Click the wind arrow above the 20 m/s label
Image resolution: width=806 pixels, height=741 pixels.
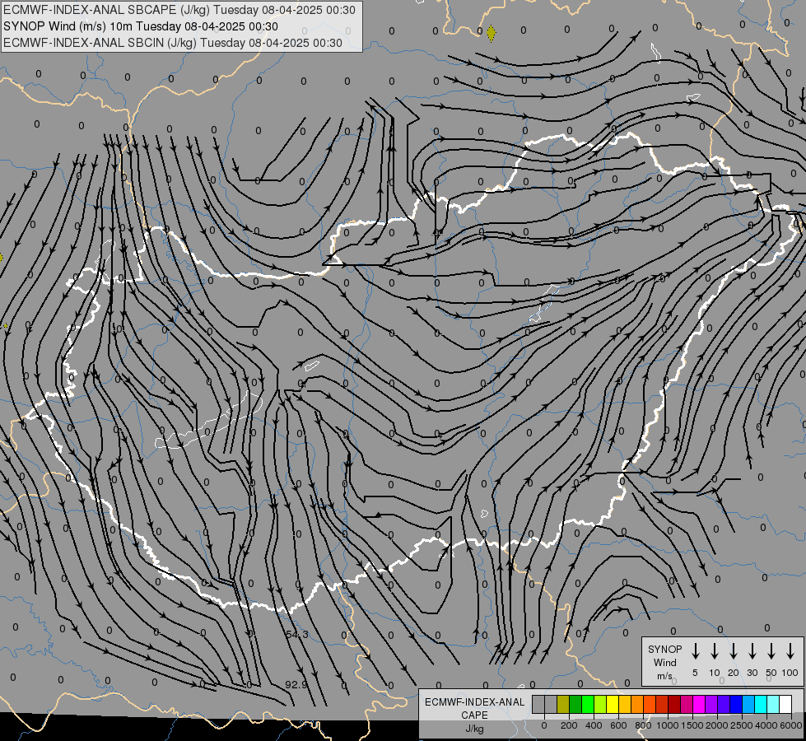click(x=733, y=650)
